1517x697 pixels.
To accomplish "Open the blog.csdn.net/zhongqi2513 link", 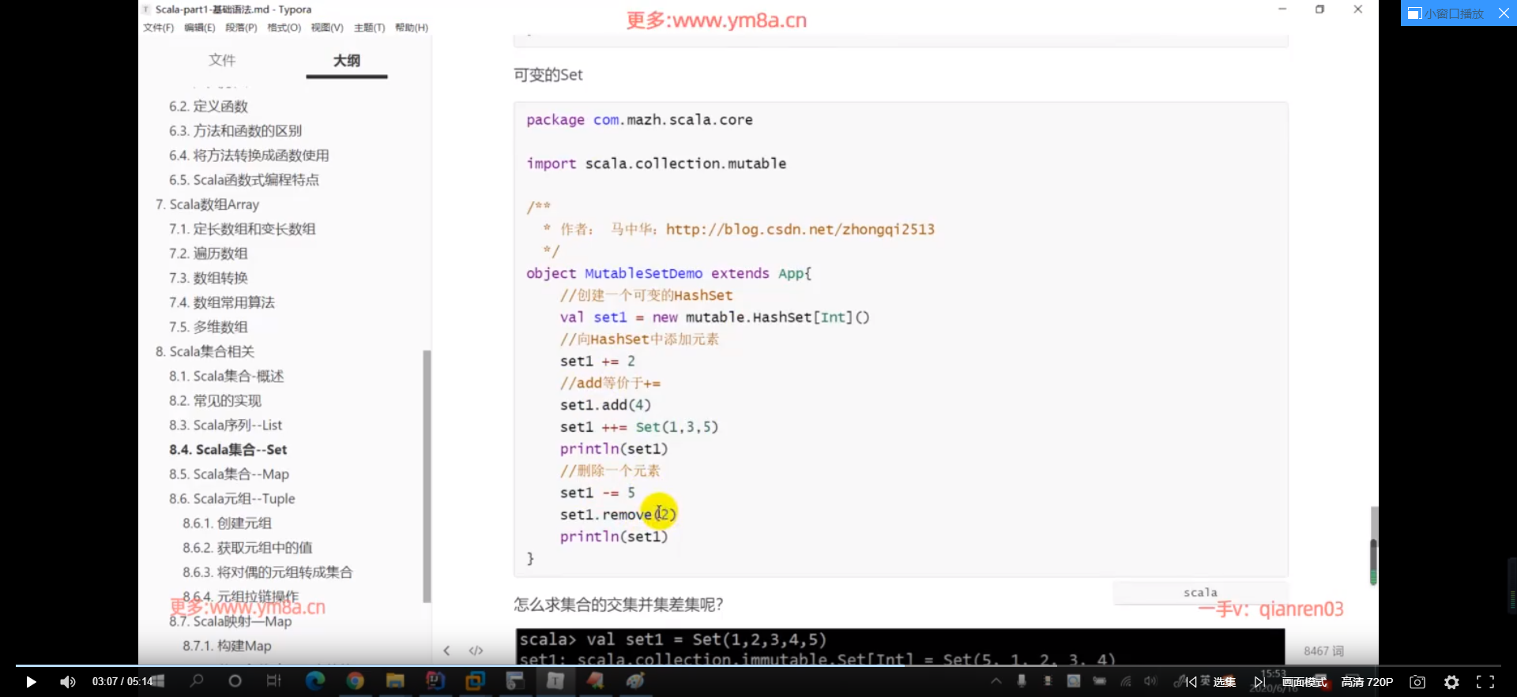I will coord(800,229).
